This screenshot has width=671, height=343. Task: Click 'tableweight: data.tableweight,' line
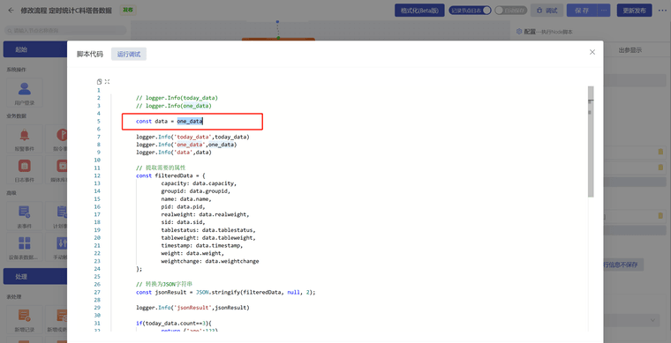point(208,237)
